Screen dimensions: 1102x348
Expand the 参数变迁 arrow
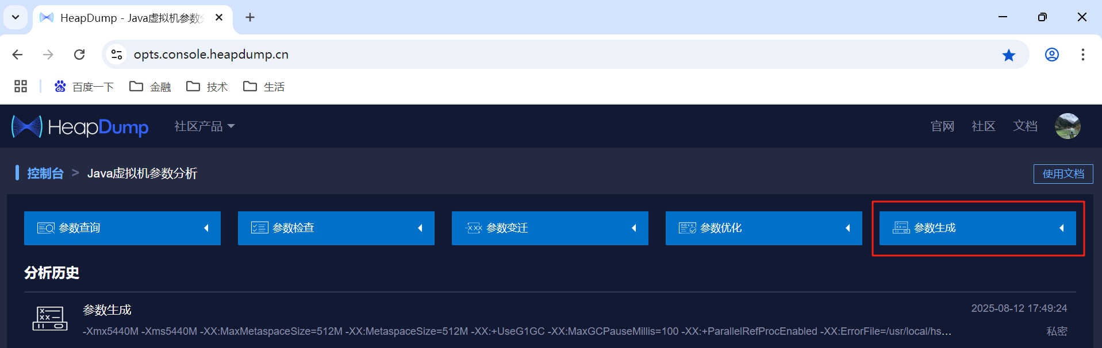point(634,228)
